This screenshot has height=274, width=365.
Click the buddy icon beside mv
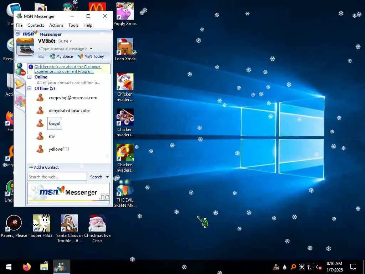coord(40,136)
